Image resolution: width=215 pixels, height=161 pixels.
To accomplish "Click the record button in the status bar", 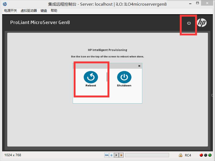I will (121, 155).
